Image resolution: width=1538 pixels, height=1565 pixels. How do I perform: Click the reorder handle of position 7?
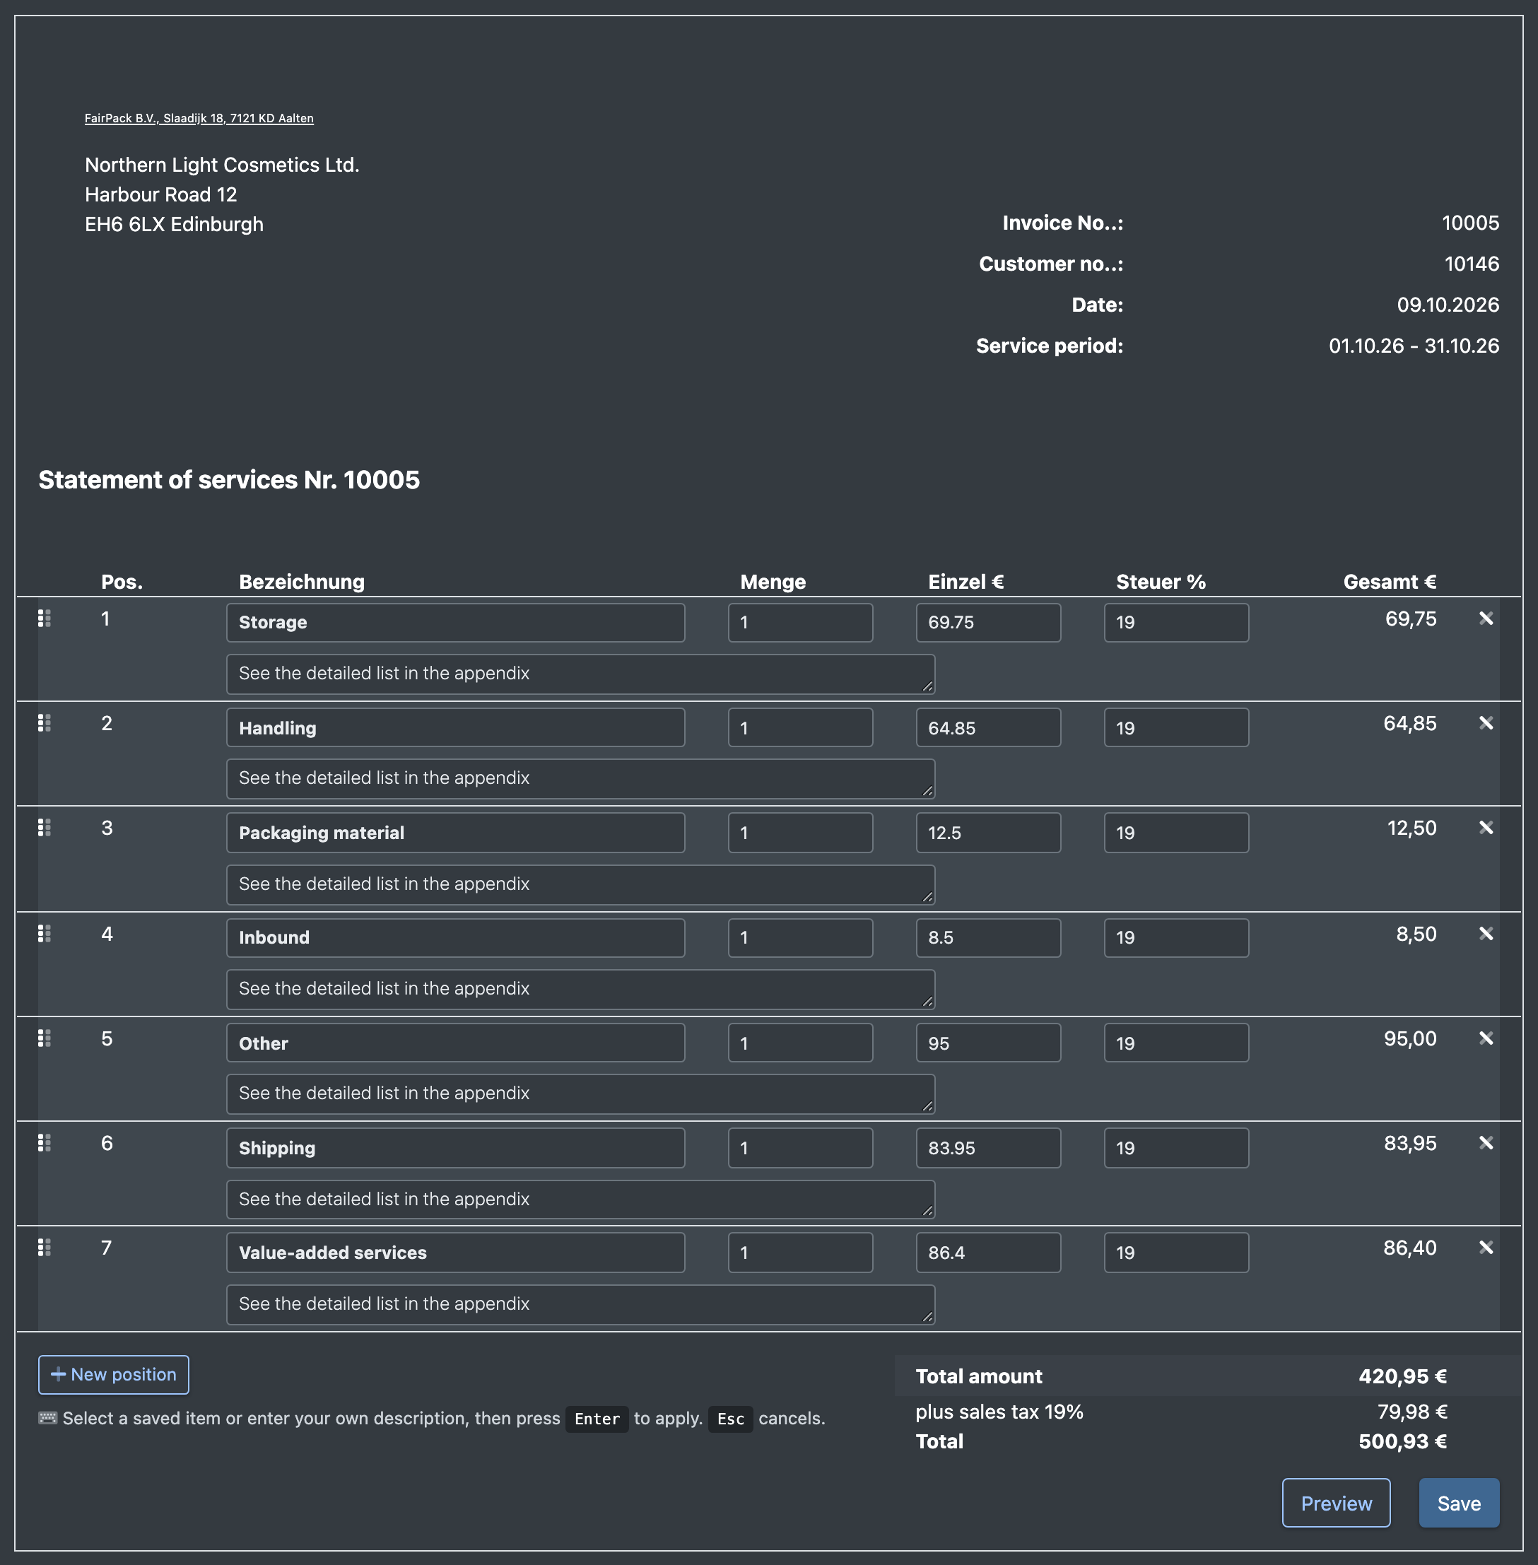coord(45,1248)
